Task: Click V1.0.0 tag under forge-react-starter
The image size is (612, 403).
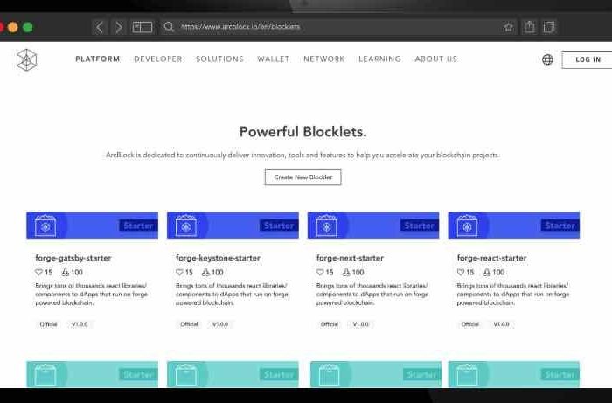Action: click(501, 324)
